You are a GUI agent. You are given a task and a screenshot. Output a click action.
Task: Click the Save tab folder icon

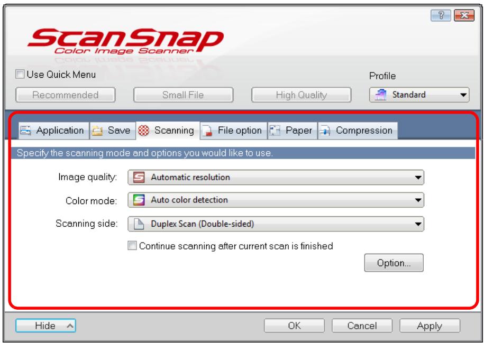(97, 131)
